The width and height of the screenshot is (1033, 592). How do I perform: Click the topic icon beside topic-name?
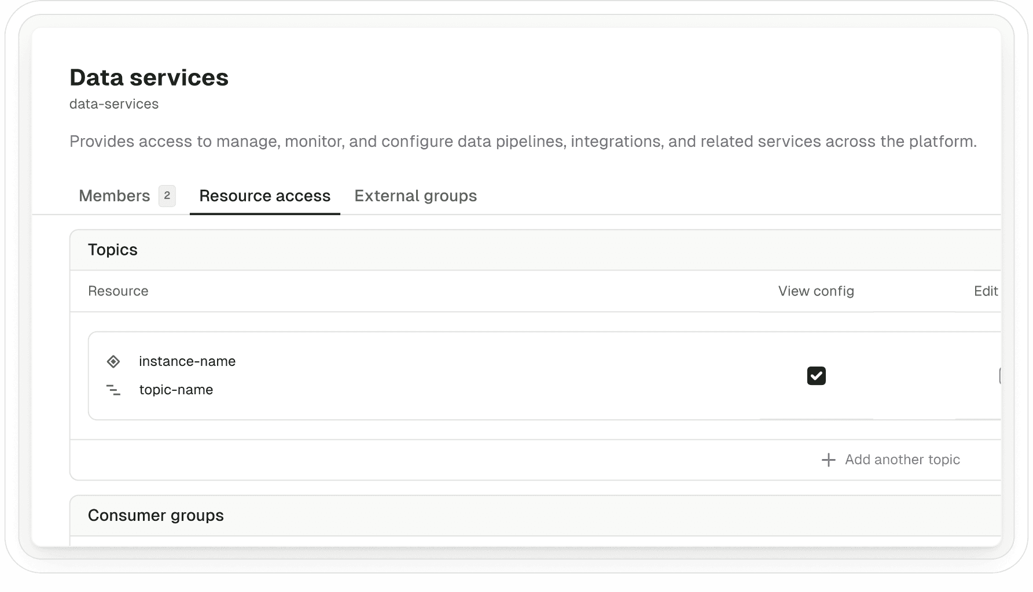tap(113, 390)
